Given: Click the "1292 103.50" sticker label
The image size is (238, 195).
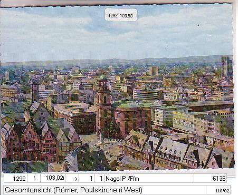Looking at the screenshot, I should point(121,15).
